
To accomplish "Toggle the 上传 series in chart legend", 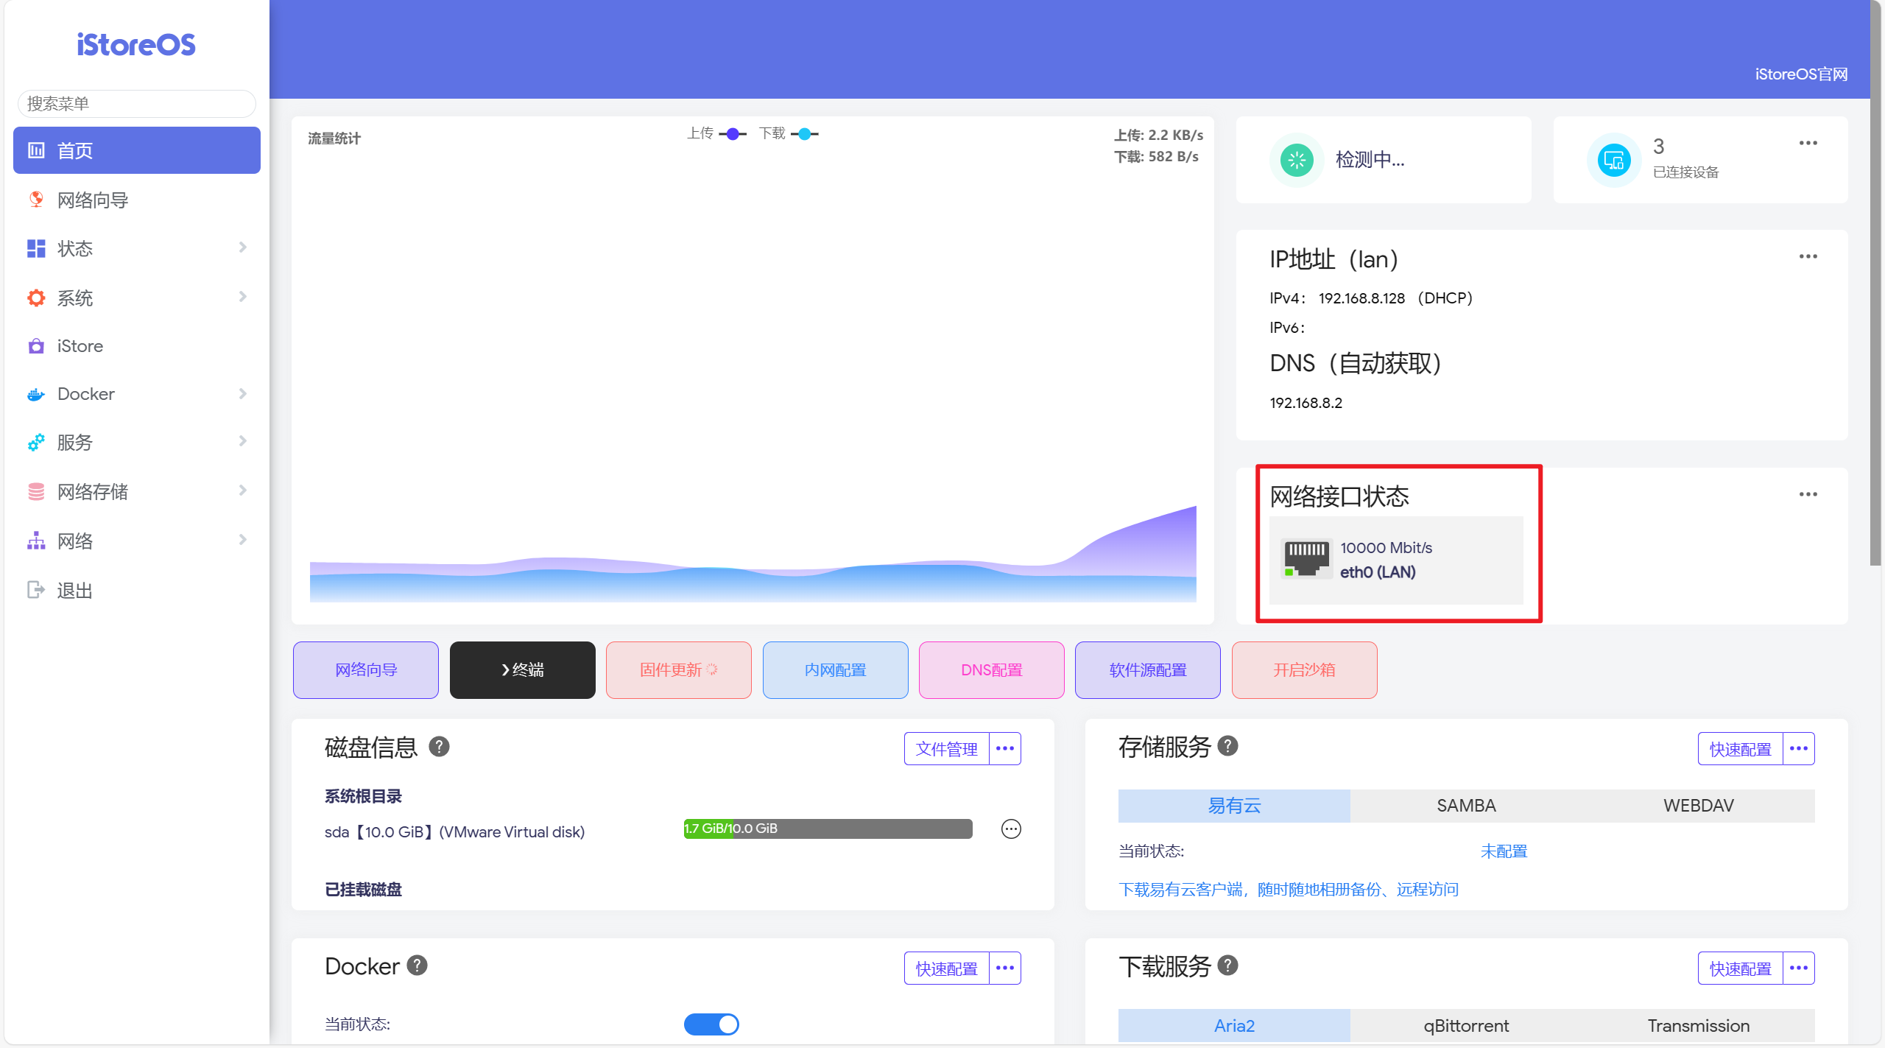I will point(716,134).
